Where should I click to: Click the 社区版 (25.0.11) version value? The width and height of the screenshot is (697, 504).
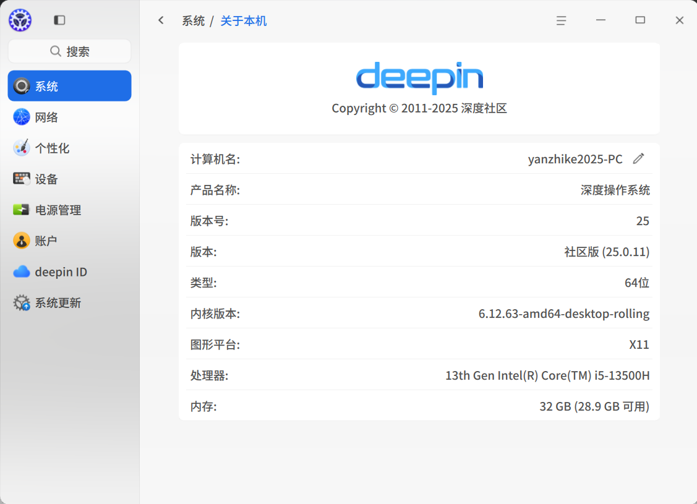click(x=607, y=252)
